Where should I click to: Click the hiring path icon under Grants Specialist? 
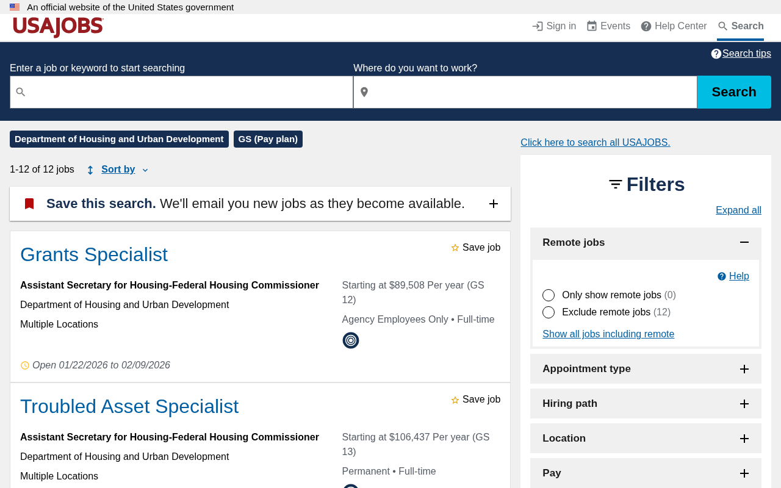[351, 340]
